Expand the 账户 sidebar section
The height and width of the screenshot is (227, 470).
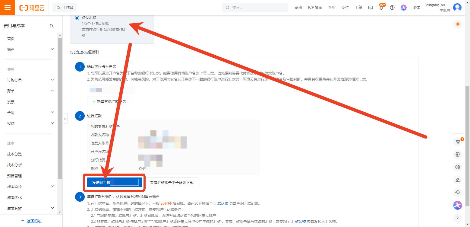pos(52,49)
